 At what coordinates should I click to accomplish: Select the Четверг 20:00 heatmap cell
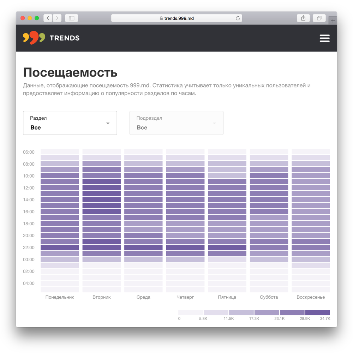click(185, 236)
